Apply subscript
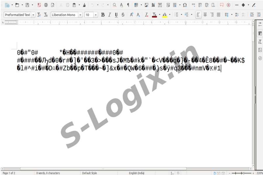The image size is (263, 175). point(138,15)
